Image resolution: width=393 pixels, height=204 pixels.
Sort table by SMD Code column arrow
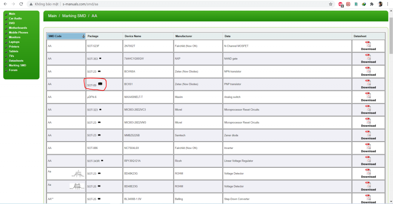tap(83, 36)
